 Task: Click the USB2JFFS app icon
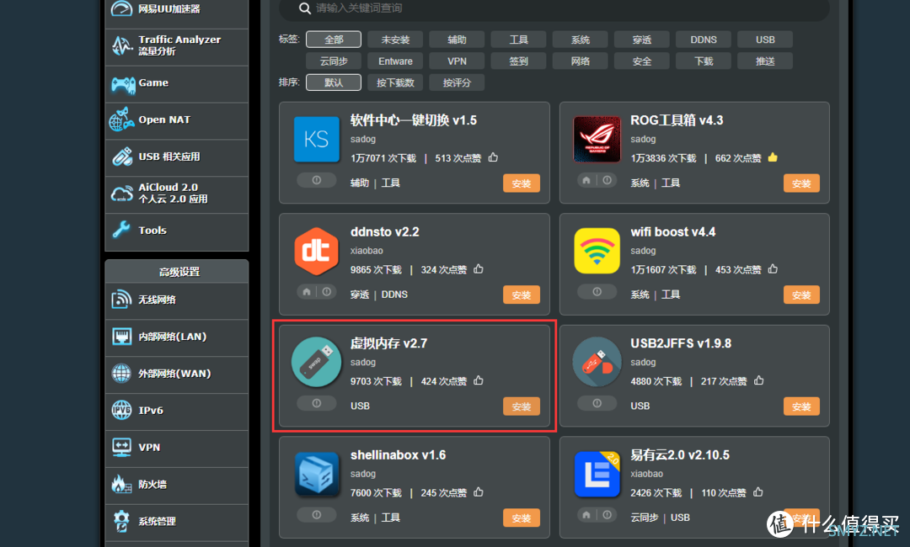coord(597,362)
